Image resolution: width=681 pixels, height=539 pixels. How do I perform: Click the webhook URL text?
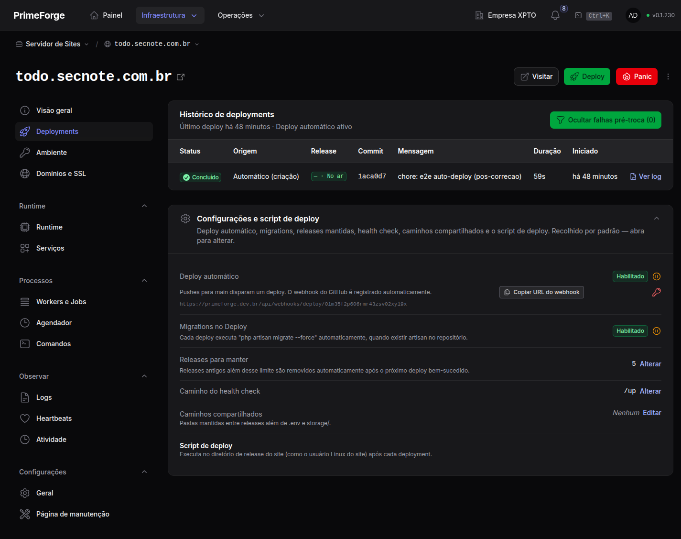tap(293, 304)
